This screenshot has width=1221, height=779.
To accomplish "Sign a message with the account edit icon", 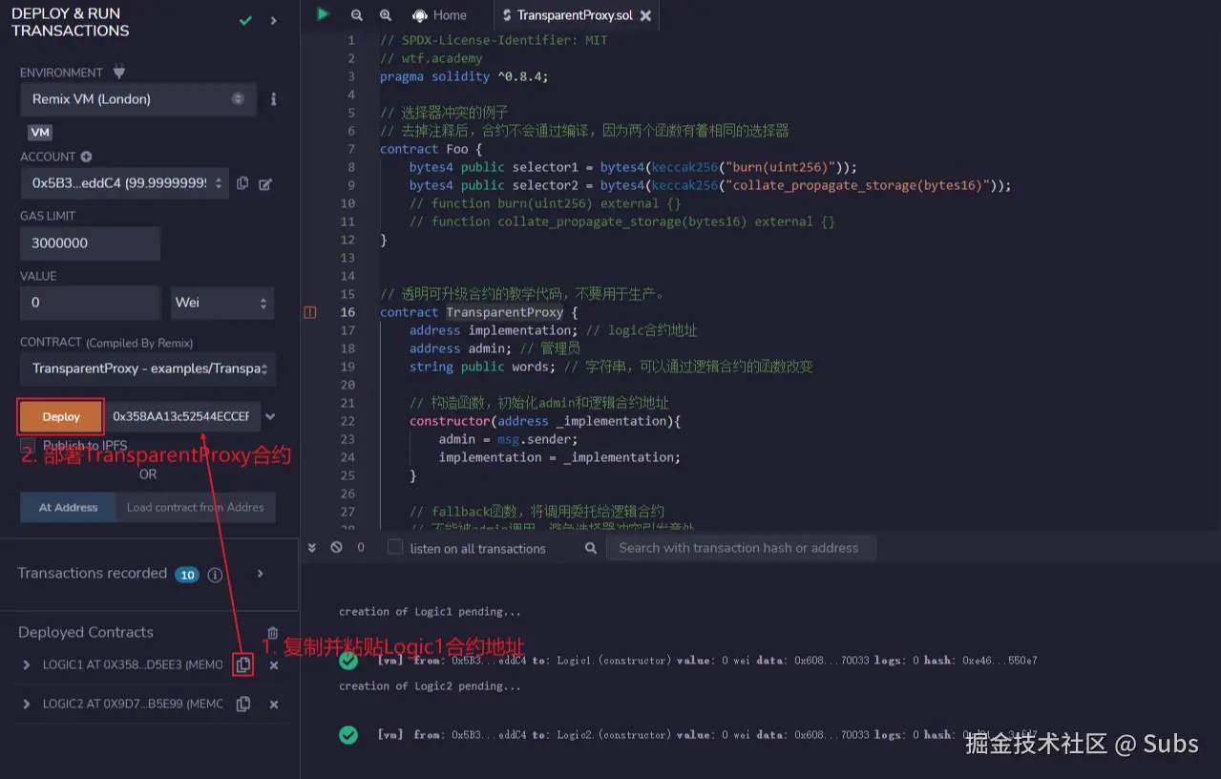I will point(265,183).
